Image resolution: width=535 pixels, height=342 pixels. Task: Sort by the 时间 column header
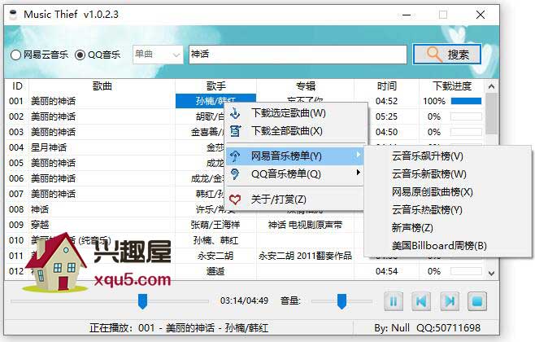coord(386,86)
